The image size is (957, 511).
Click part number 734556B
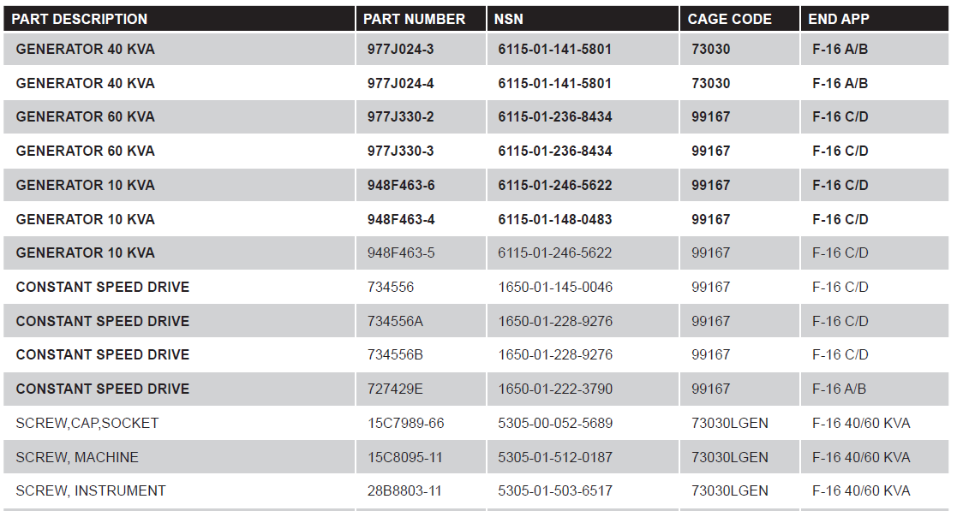click(395, 354)
